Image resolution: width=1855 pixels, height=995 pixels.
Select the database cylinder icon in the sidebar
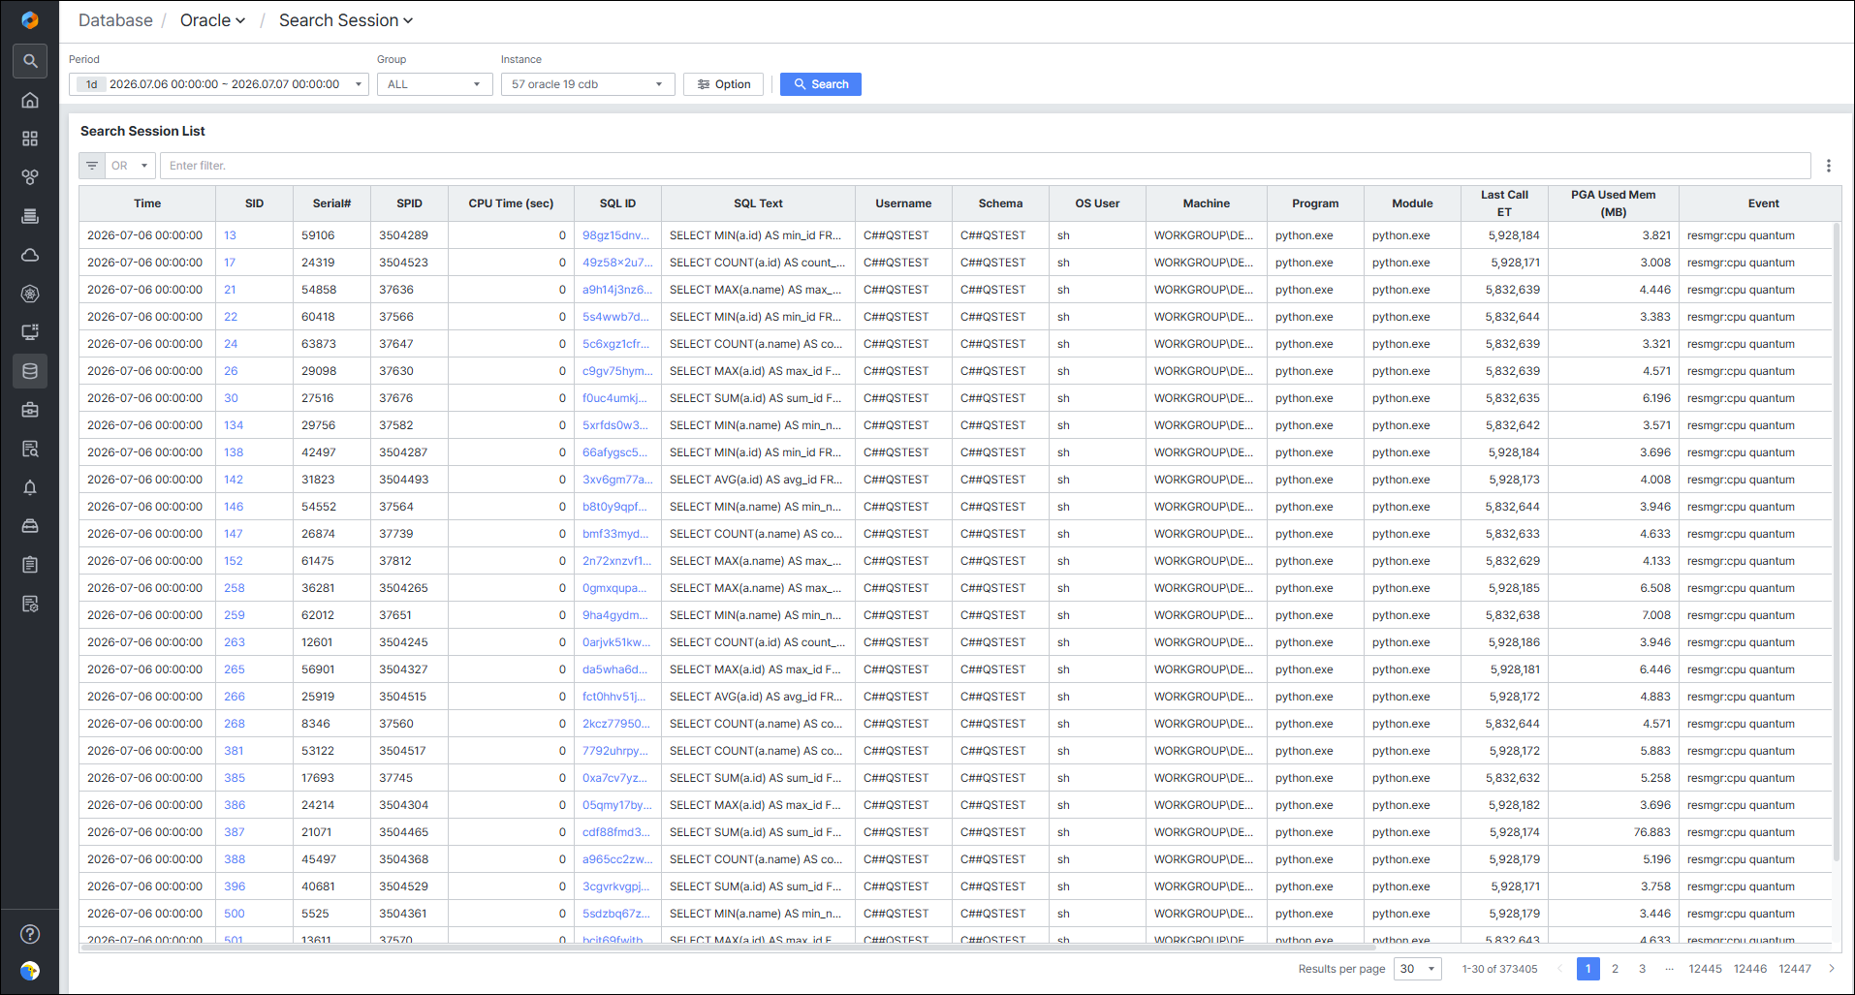tap(30, 371)
